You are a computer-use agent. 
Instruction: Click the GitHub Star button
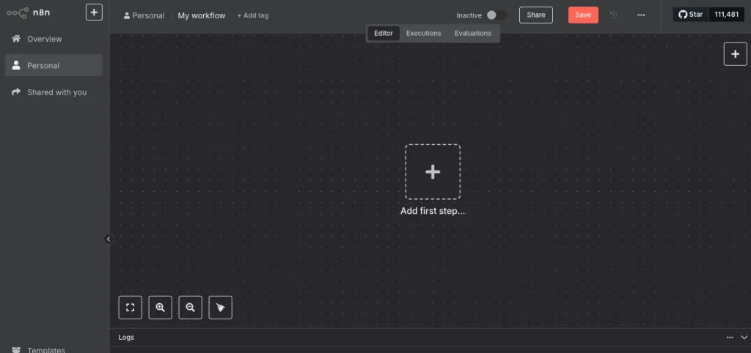pos(690,15)
